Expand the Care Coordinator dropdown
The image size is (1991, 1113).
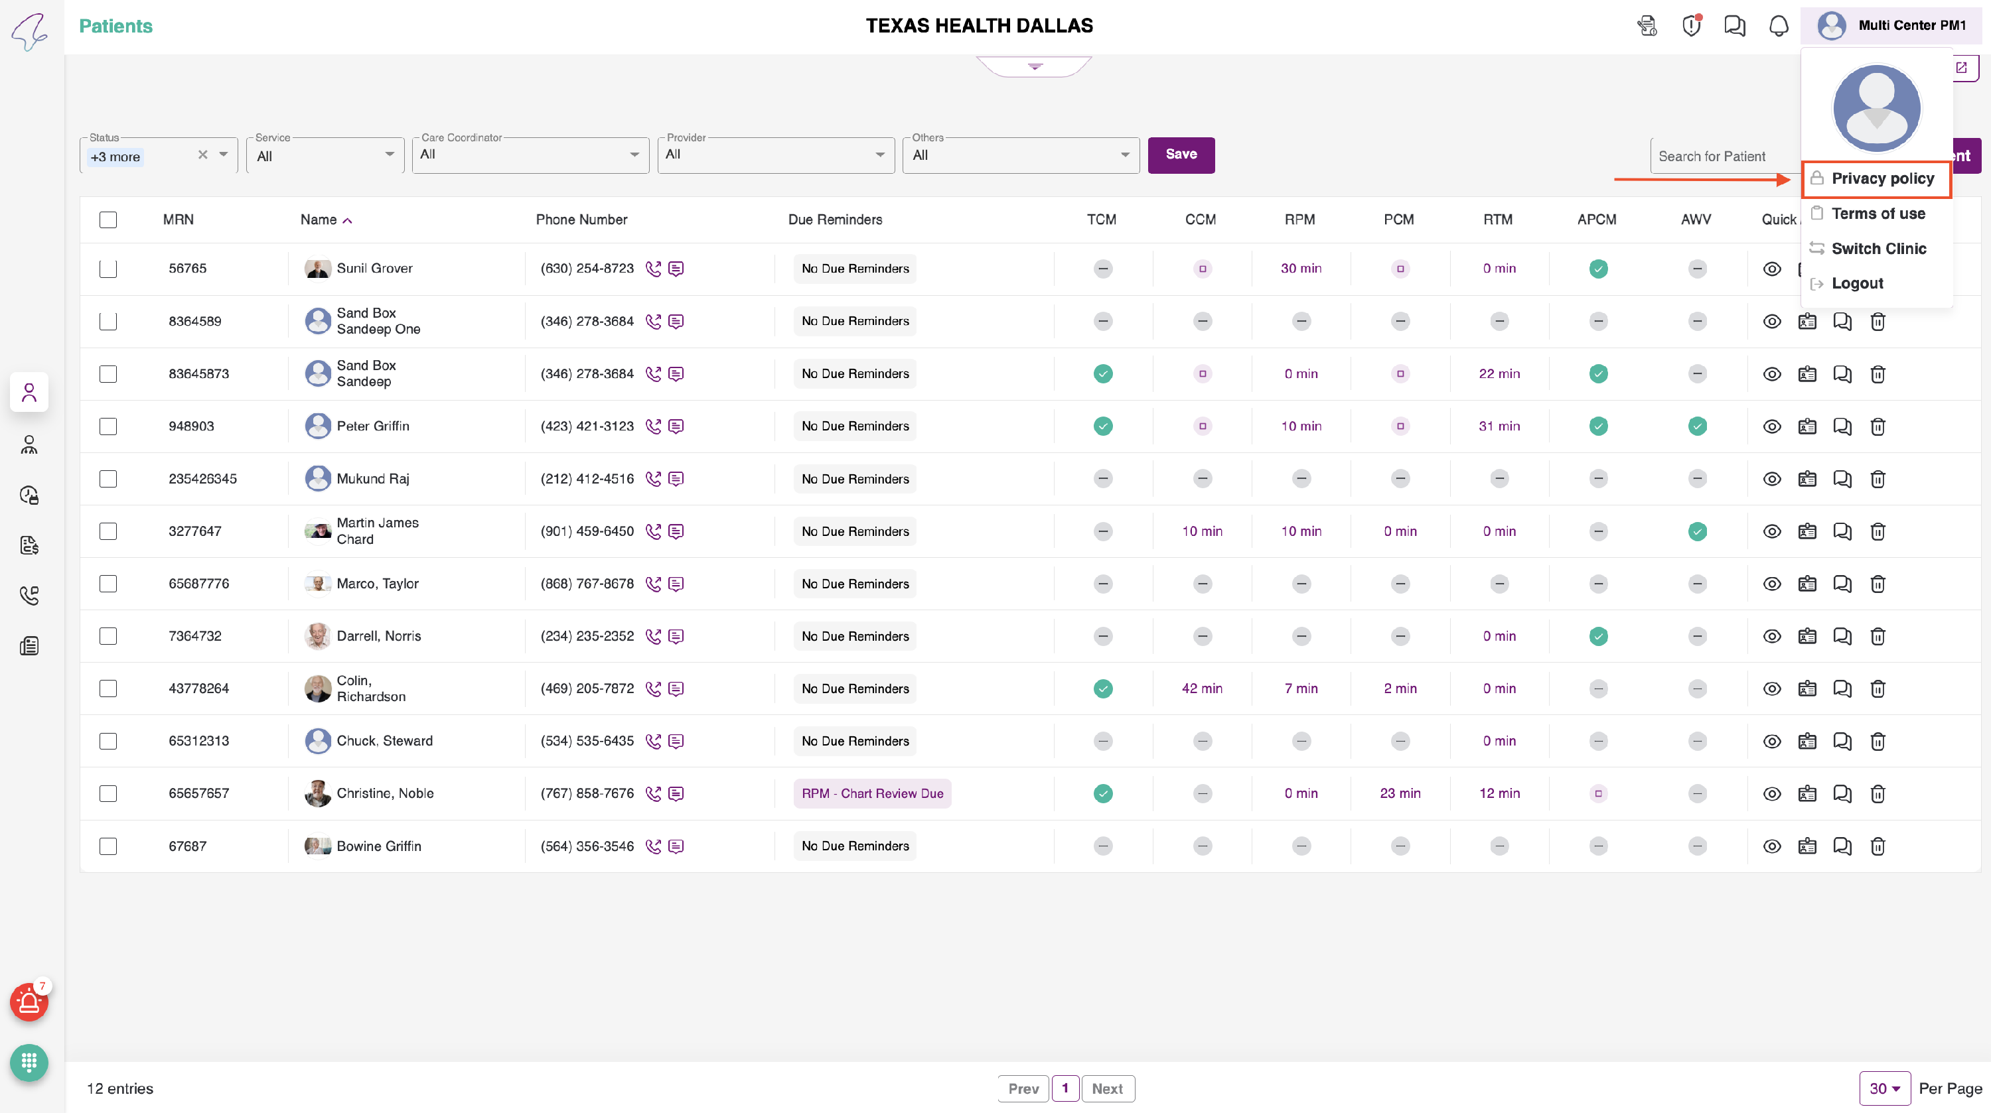tap(530, 155)
